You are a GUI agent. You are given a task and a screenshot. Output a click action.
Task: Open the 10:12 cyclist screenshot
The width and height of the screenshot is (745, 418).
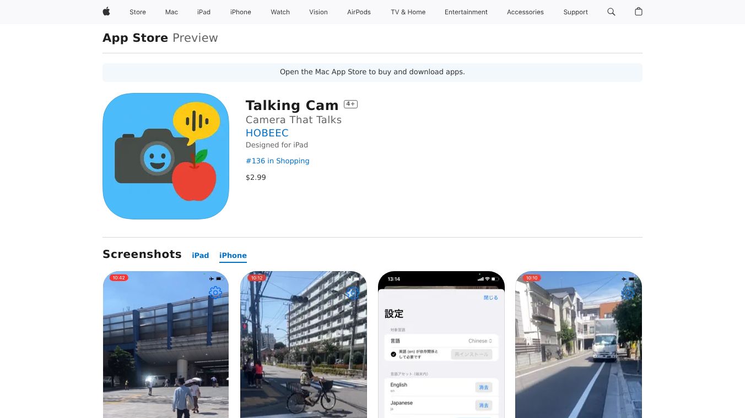point(304,344)
